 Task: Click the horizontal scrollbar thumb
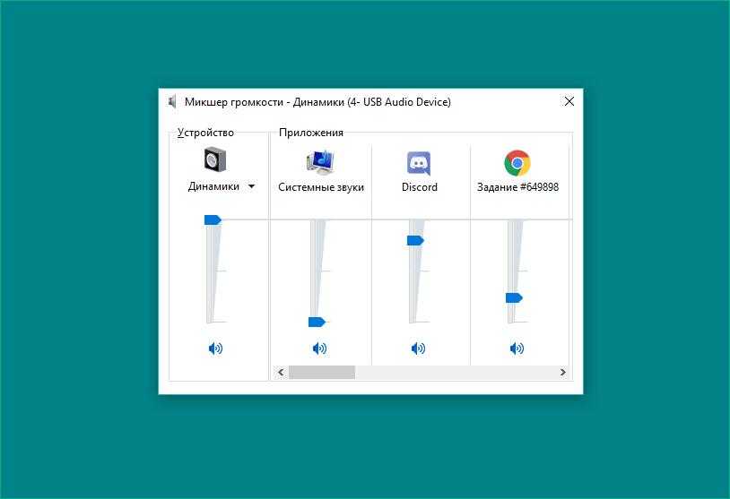(x=321, y=372)
